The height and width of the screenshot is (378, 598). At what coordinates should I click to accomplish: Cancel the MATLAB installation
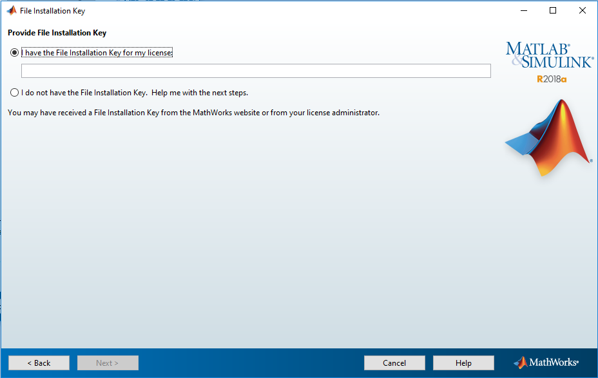tap(394, 363)
